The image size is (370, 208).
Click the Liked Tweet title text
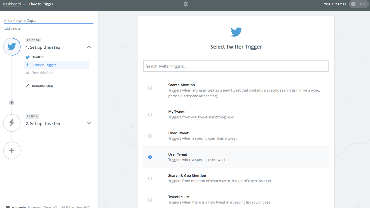(x=178, y=133)
